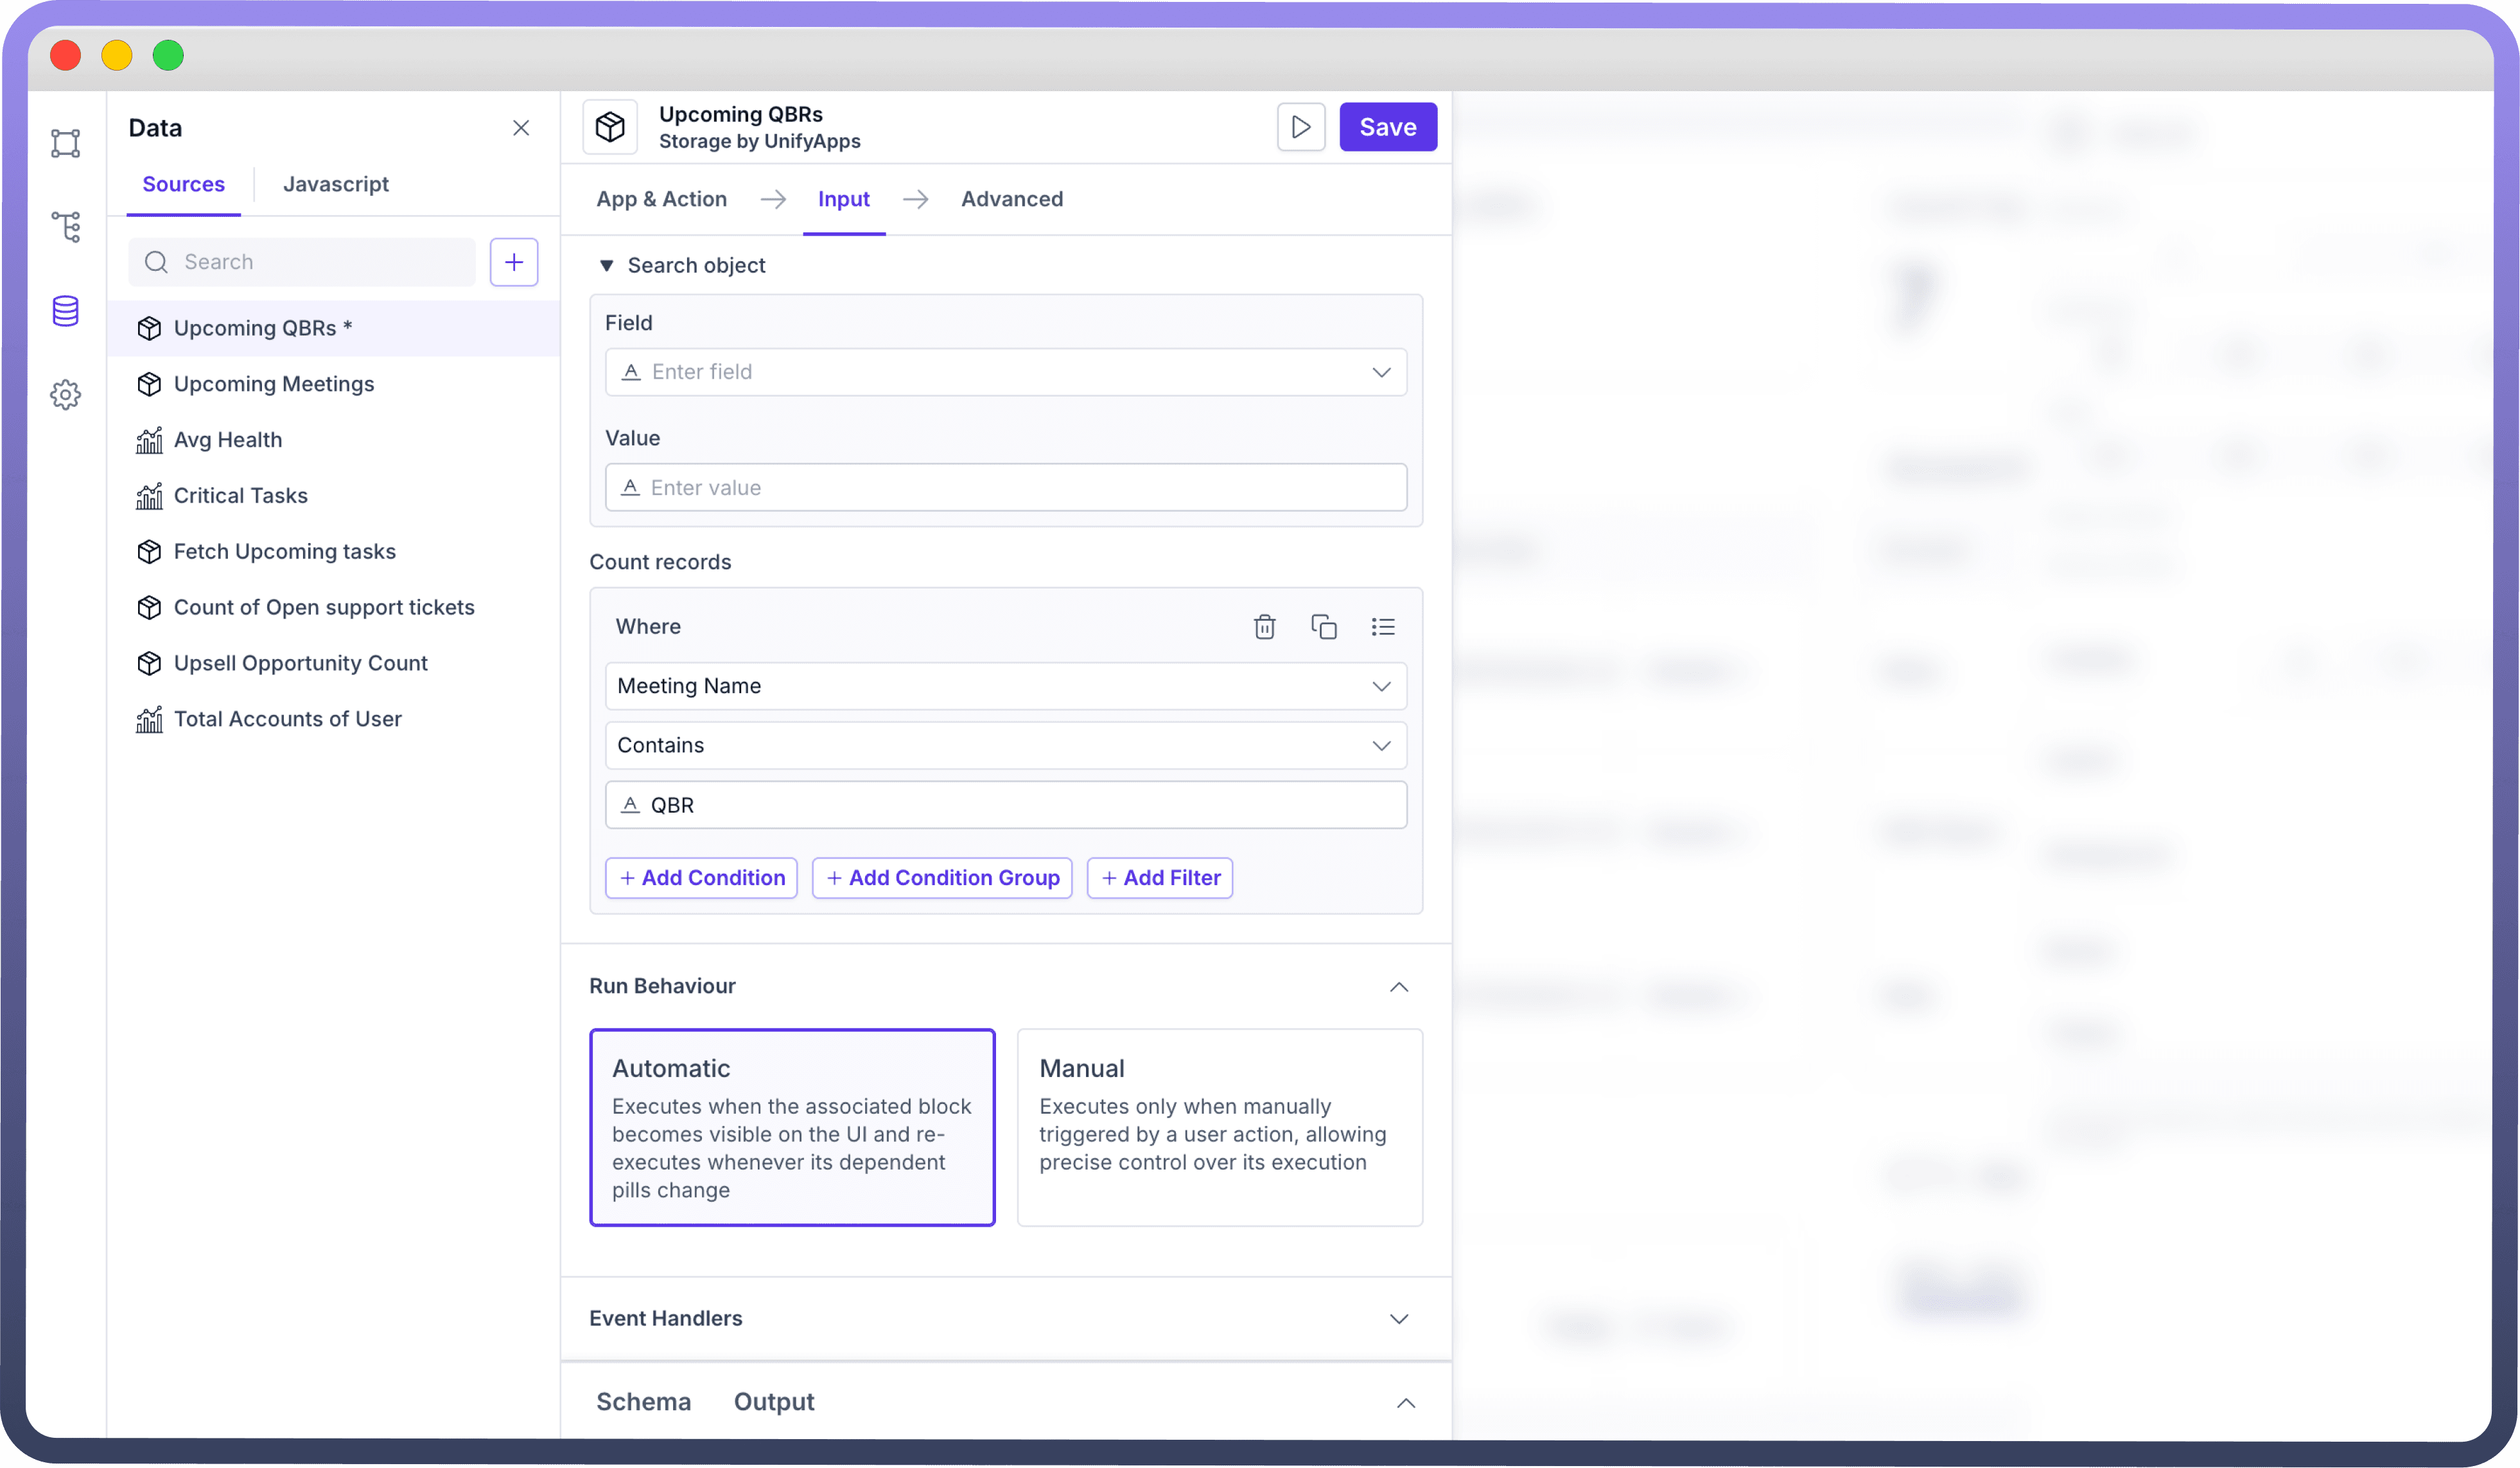Screen dimensions: 2520x1468
Task: Open the Meeting Name field dropdown
Action: pos(1005,686)
